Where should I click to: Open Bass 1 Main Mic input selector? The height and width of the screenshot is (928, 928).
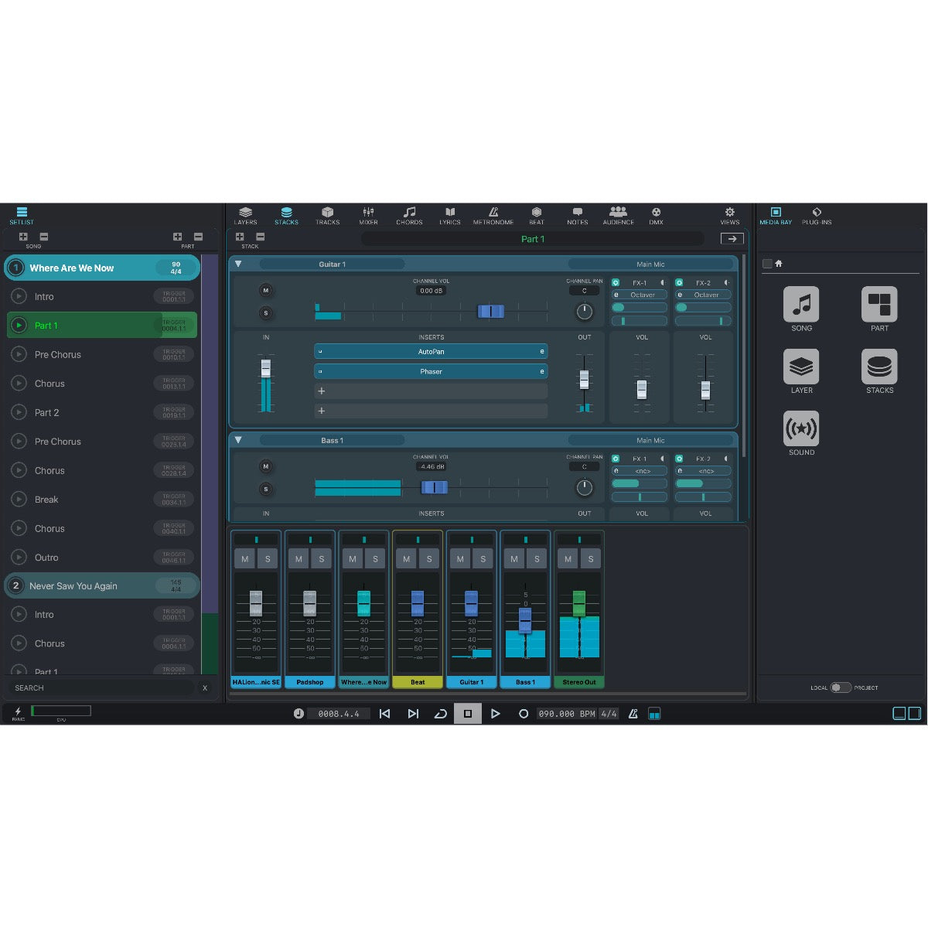[650, 440]
